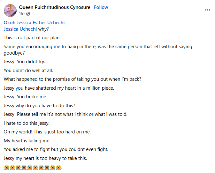This screenshot has width=215, height=173.
Task: Click the line "You didnt do well at all."
Action: pos(29,70)
